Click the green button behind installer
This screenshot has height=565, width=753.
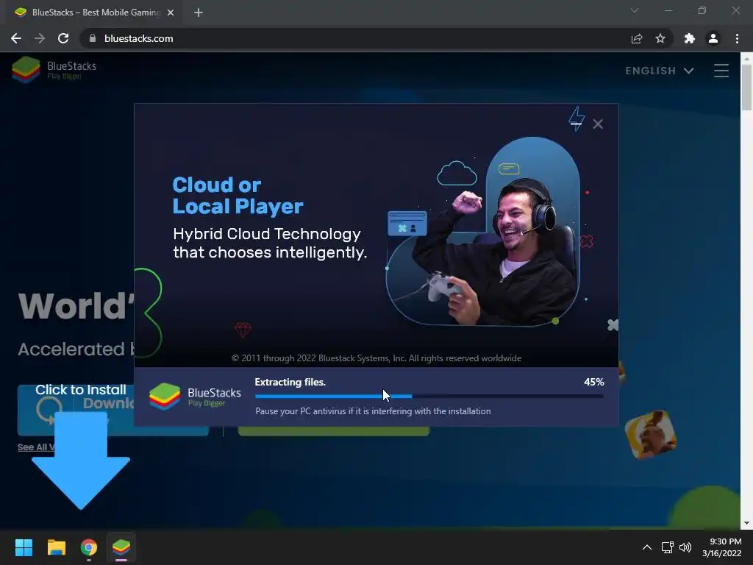(334, 431)
